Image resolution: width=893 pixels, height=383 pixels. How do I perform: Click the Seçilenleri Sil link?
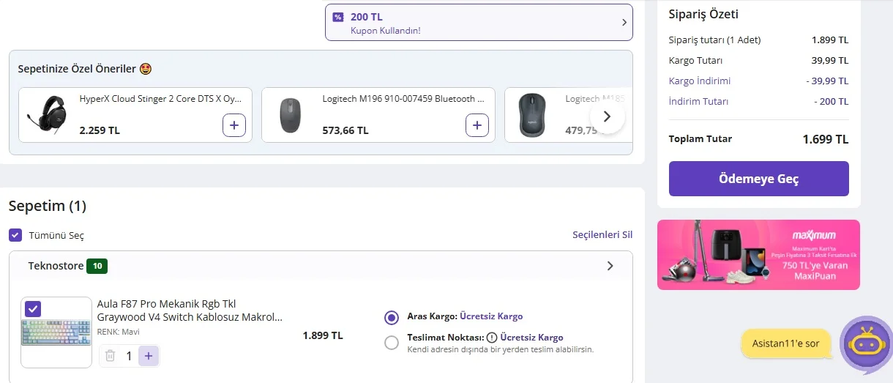pos(602,235)
